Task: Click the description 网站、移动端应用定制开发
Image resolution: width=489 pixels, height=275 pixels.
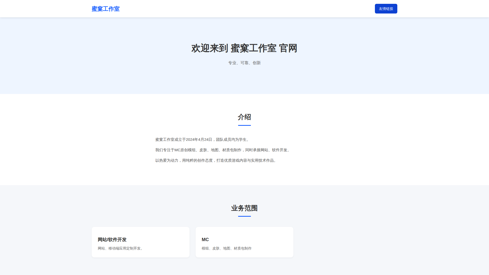Action: [121, 248]
